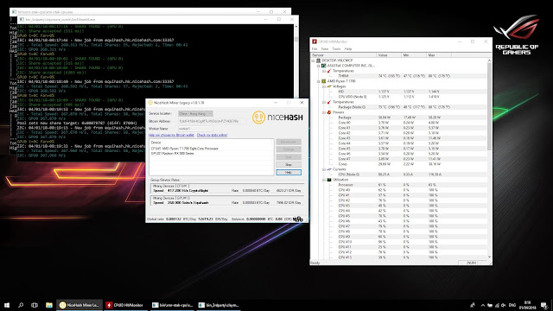
Task: Switch to claymore console taskbar button
Action: click(219, 305)
